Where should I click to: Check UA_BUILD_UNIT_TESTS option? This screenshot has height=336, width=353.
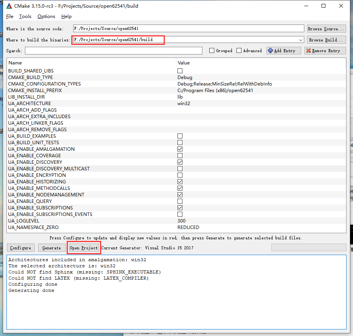coord(180,142)
